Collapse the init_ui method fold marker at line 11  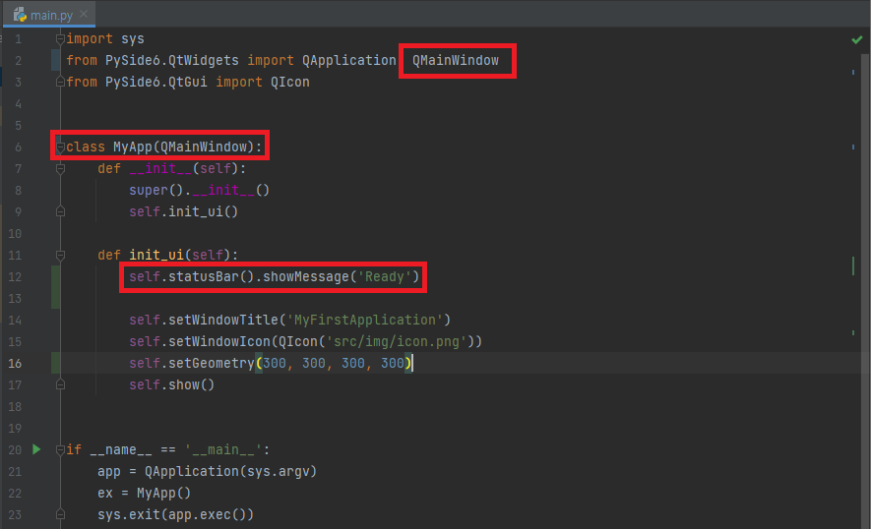tap(61, 256)
